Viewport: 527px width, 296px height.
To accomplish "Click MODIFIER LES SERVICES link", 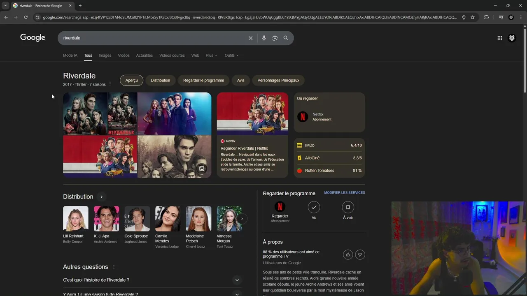I will pos(345,193).
